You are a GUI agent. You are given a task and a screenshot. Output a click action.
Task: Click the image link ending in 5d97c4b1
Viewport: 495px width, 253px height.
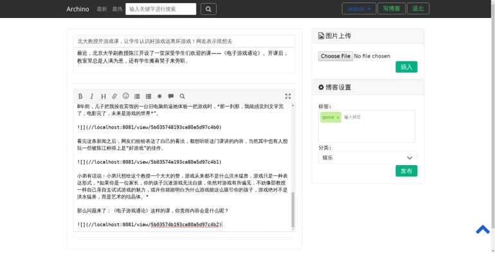coord(149,162)
